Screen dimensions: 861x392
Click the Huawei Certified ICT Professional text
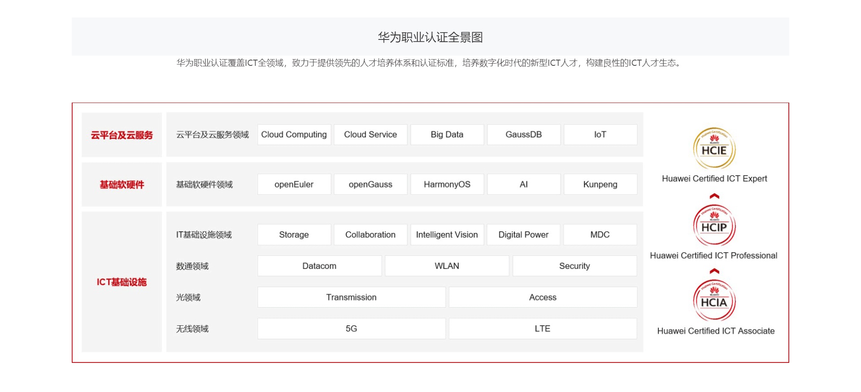coord(714,255)
